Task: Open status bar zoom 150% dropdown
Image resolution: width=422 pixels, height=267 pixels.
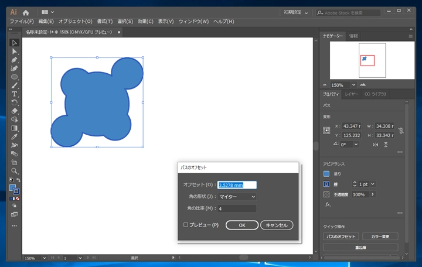Action: point(44,258)
